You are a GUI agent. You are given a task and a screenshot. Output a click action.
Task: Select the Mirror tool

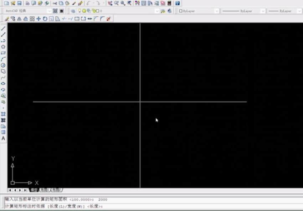19,19
